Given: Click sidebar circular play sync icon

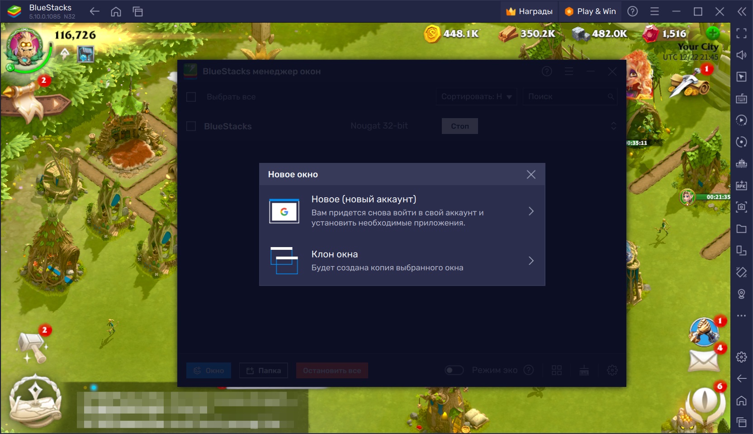Looking at the screenshot, I should coord(741,120).
